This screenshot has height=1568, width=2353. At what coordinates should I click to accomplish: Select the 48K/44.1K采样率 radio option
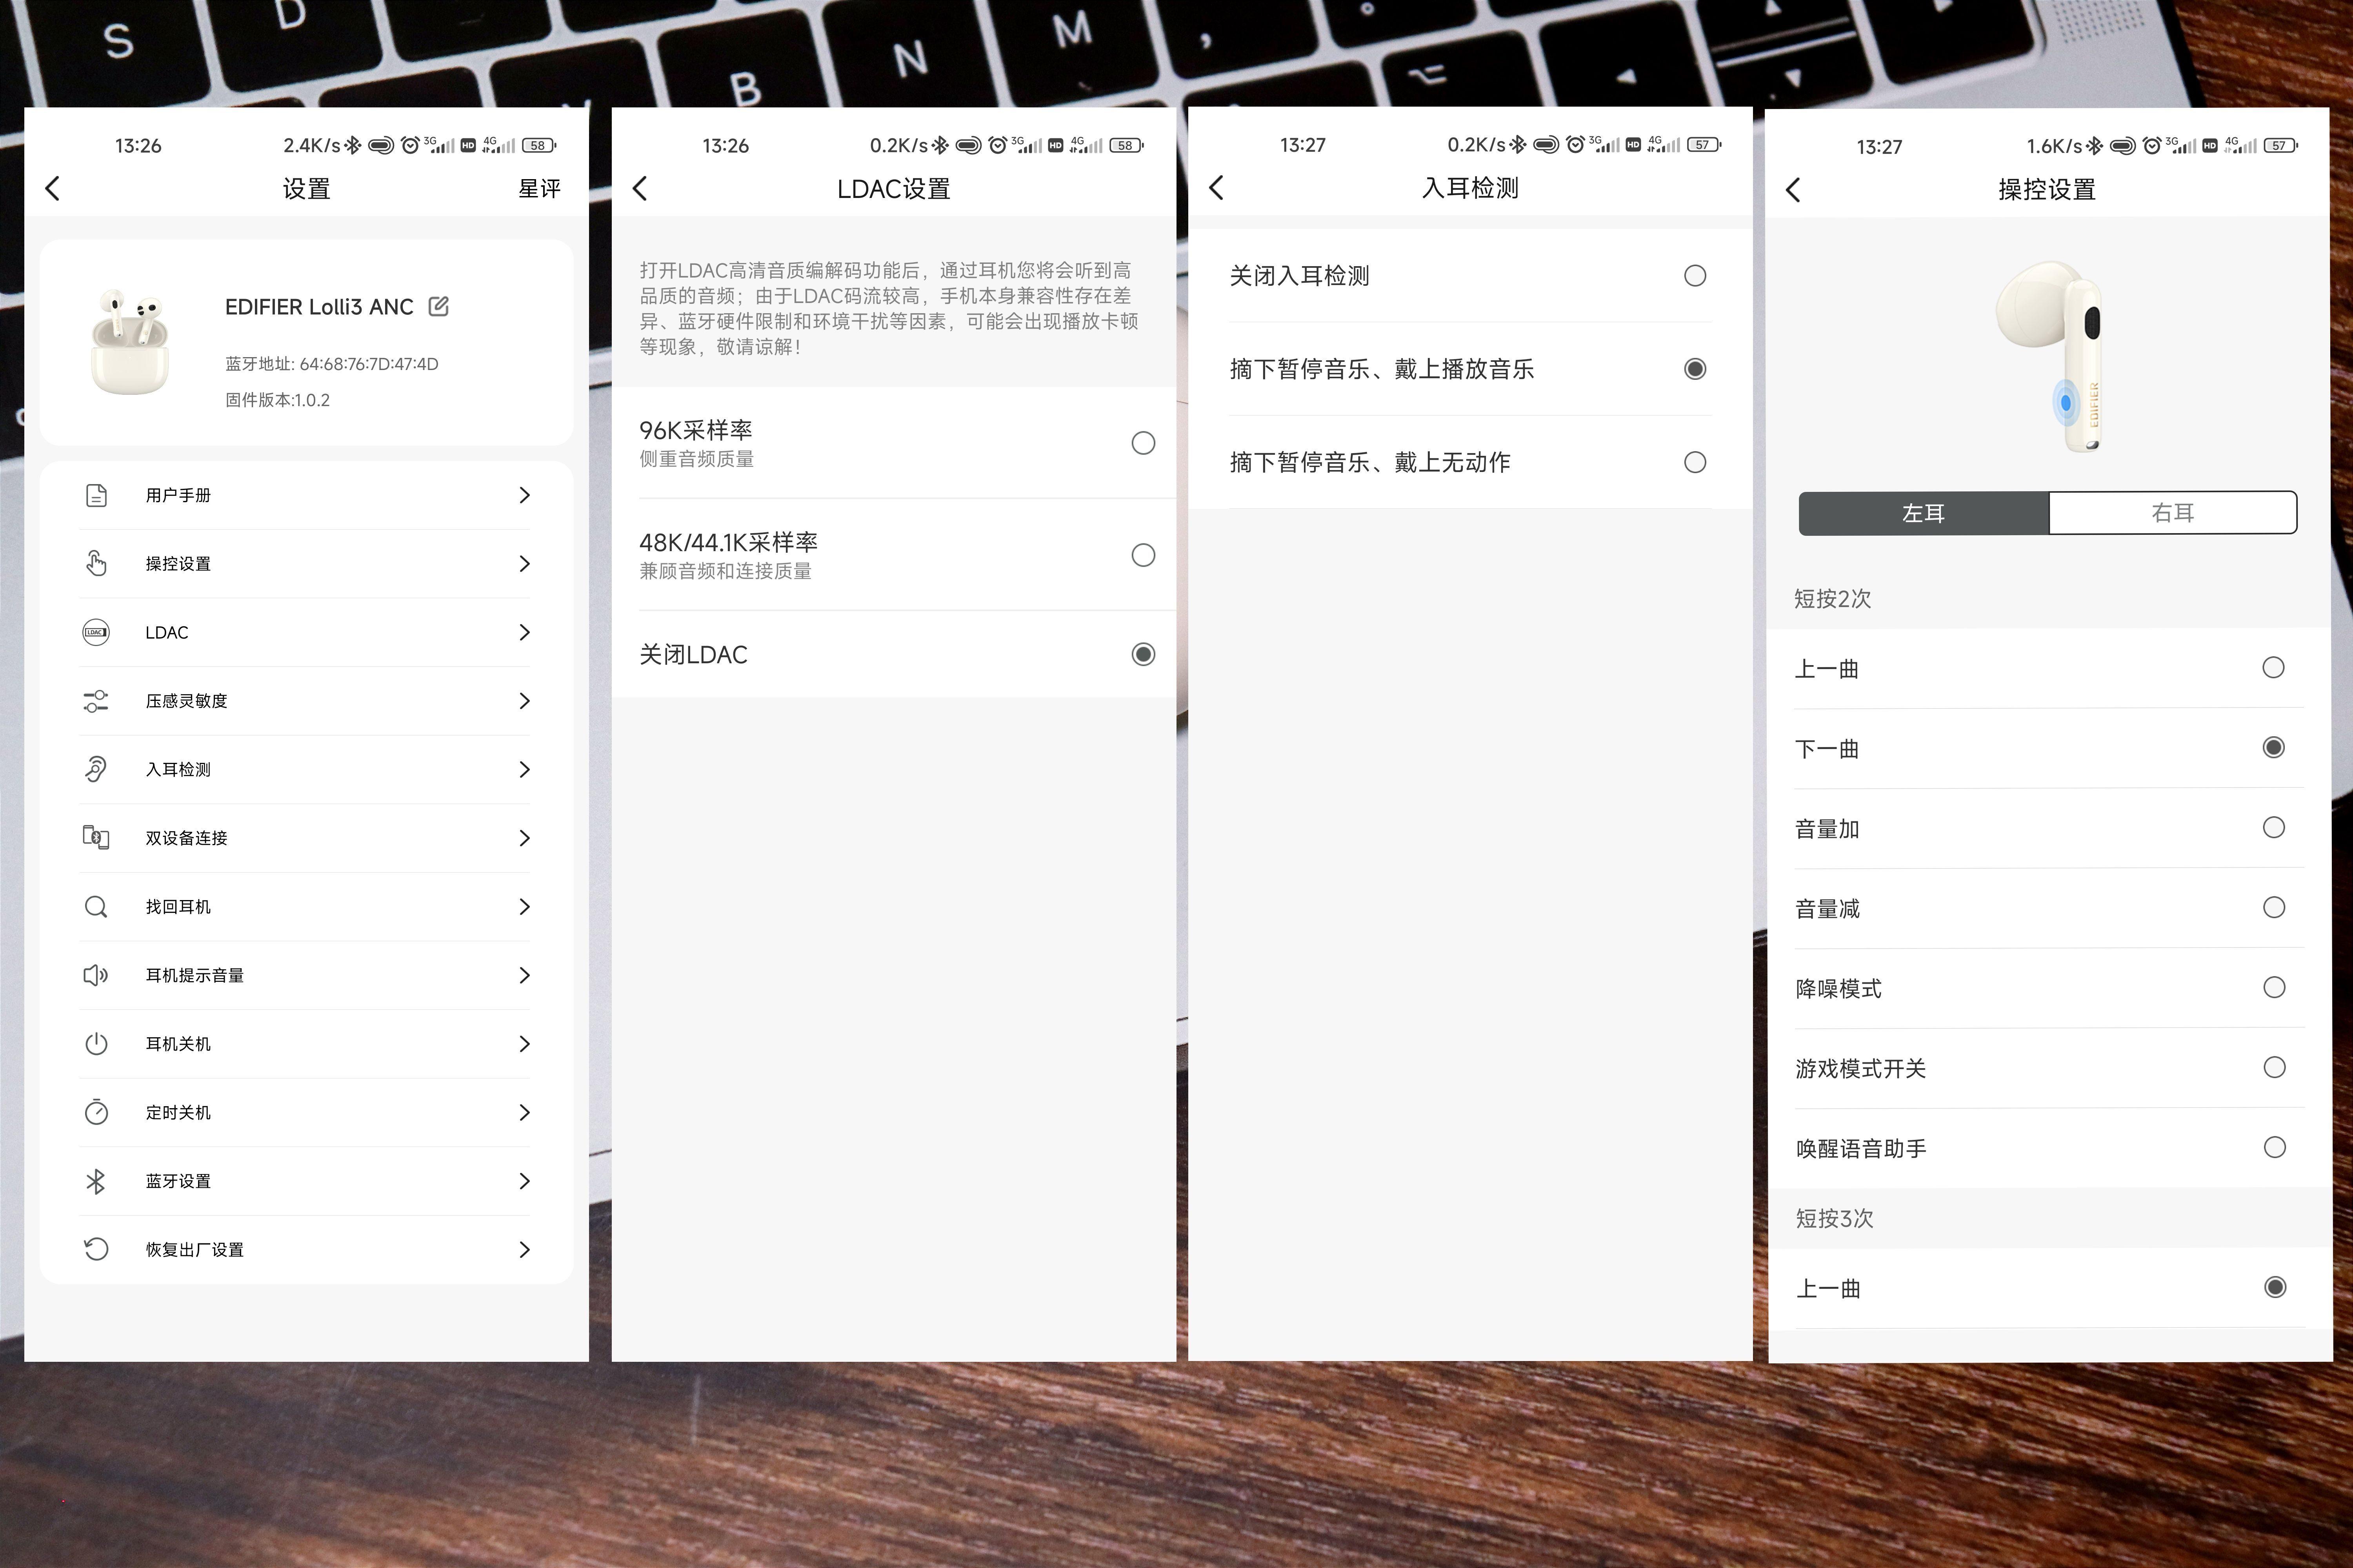click(x=1144, y=555)
